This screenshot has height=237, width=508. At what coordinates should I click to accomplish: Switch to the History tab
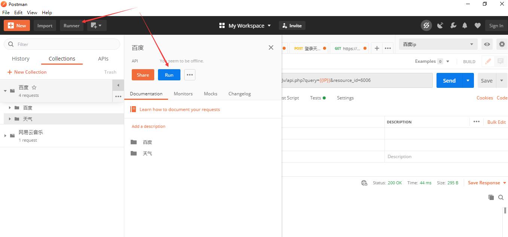point(21,59)
